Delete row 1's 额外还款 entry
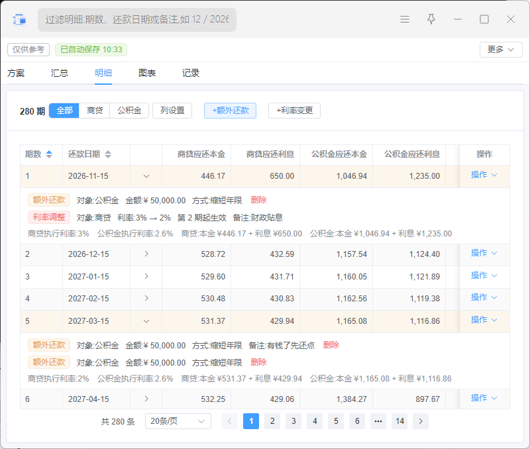The height and width of the screenshot is (449, 530). pyautogui.click(x=258, y=200)
